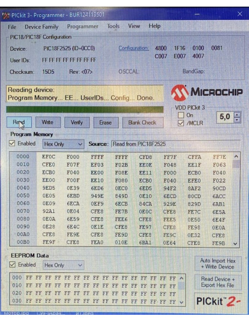Viewport: 249px width, 322px height.
Task: Decrease VDD voltage with the down arrow
Action: point(237,120)
